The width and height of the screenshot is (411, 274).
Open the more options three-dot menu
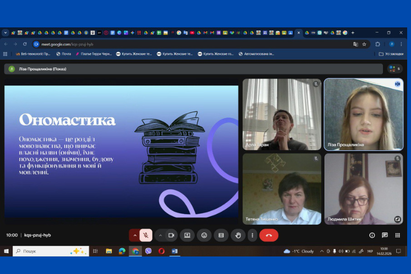coord(252,235)
